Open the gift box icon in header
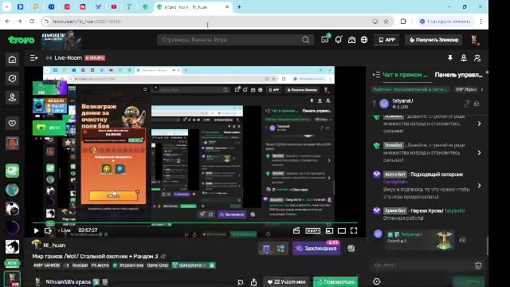This screenshot has height=287, width=510. (351, 40)
